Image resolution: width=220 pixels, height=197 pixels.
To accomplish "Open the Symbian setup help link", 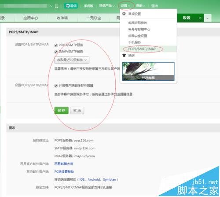I will coord(110,179).
